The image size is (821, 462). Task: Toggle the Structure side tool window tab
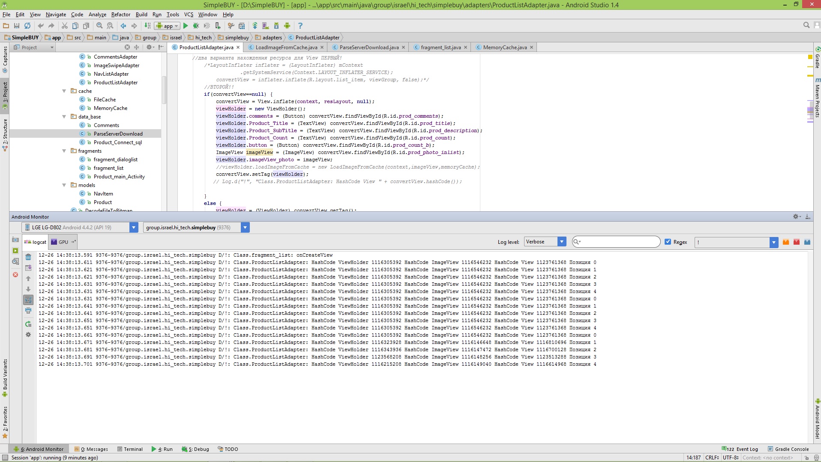[5, 135]
